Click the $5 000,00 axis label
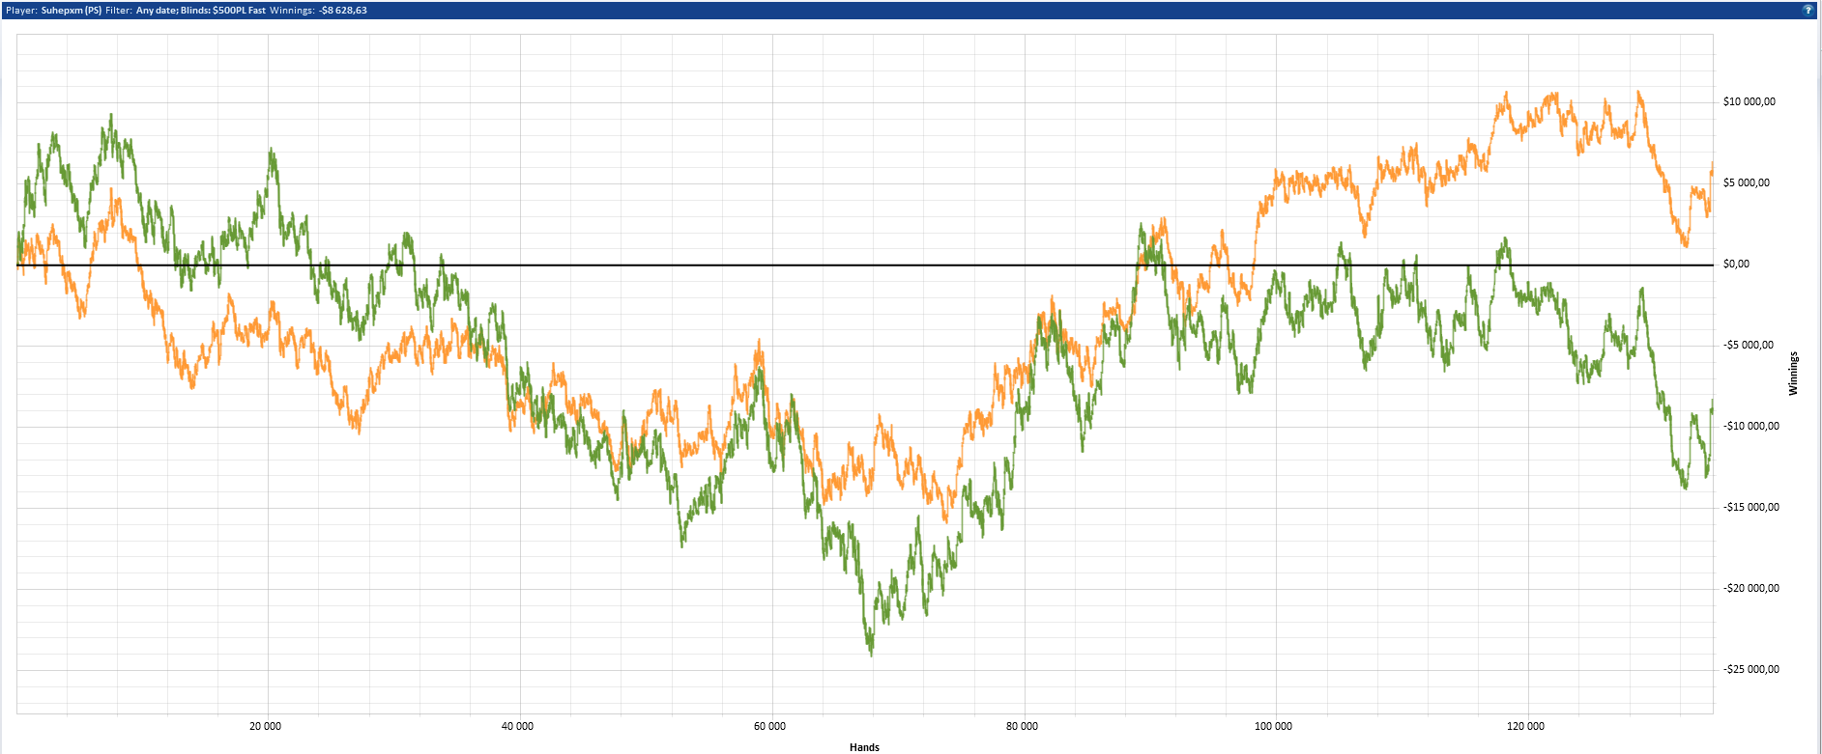The height and width of the screenshot is (754, 1822). 1747,182
